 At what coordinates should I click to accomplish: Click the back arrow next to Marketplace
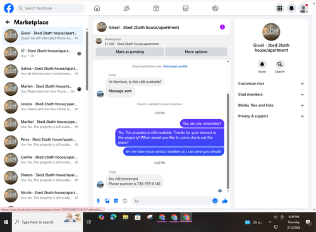[8, 22]
